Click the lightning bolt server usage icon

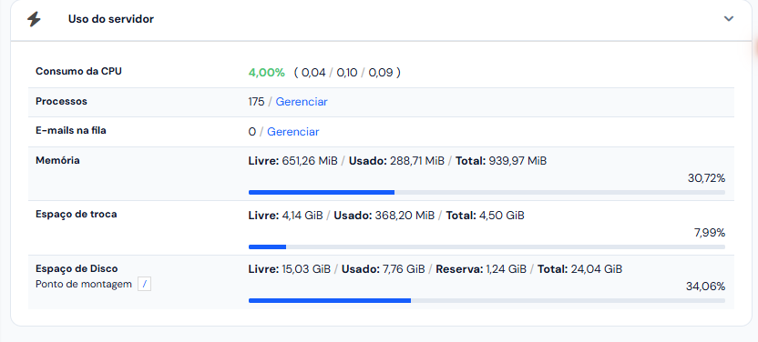coord(34,19)
